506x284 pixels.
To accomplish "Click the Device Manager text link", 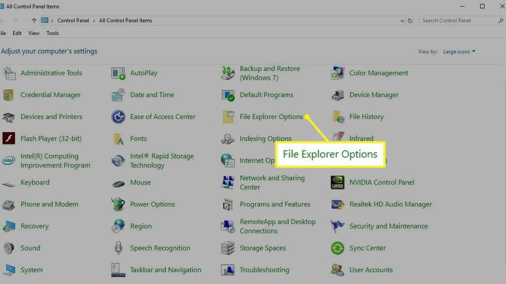I will pyautogui.click(x=374, y=95).
